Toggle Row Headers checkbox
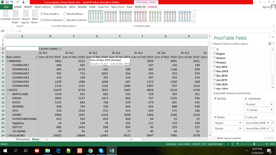Viewport: 276px width, 155px height. pyautogui.click(x=42, y=14)
